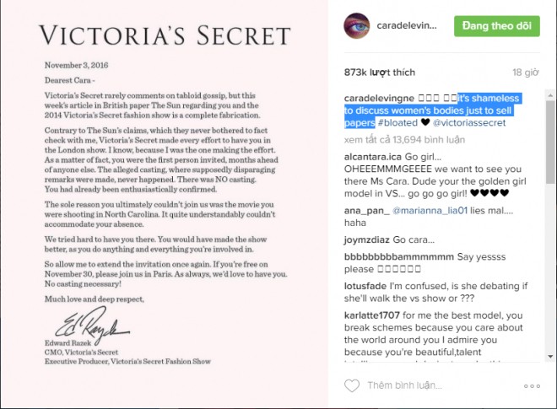
Task: Click username caradelevin... in header
Action: pos(407,25)
